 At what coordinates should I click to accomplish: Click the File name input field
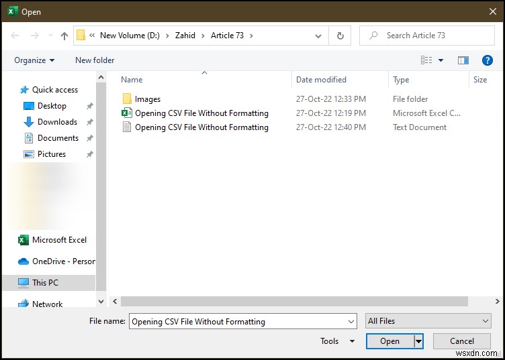tap(238, 321)
